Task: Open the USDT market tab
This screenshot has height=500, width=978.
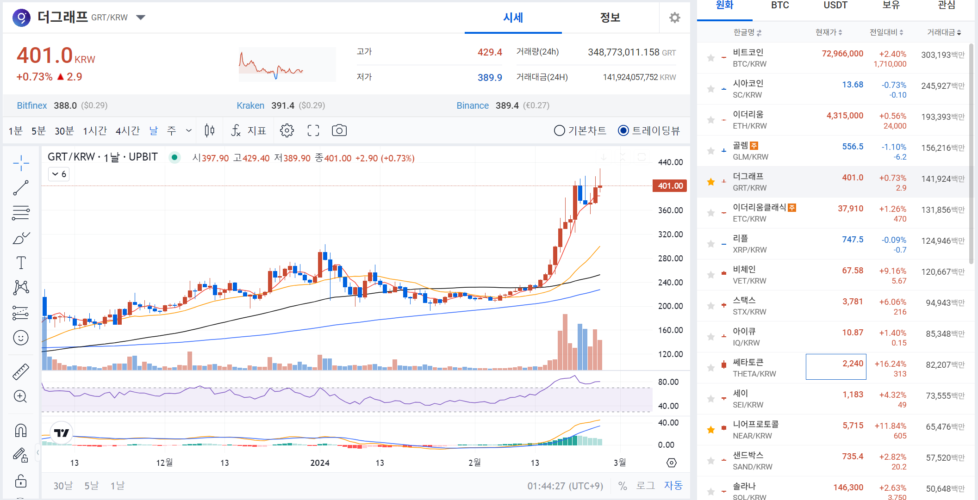Action: pyautogui.click(x=835, y=6)
